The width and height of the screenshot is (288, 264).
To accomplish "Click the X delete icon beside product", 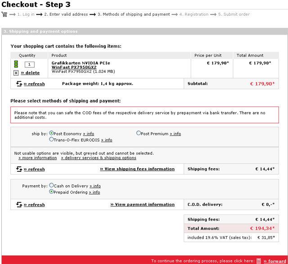I will pyautogui.click(x=16, y=73).
